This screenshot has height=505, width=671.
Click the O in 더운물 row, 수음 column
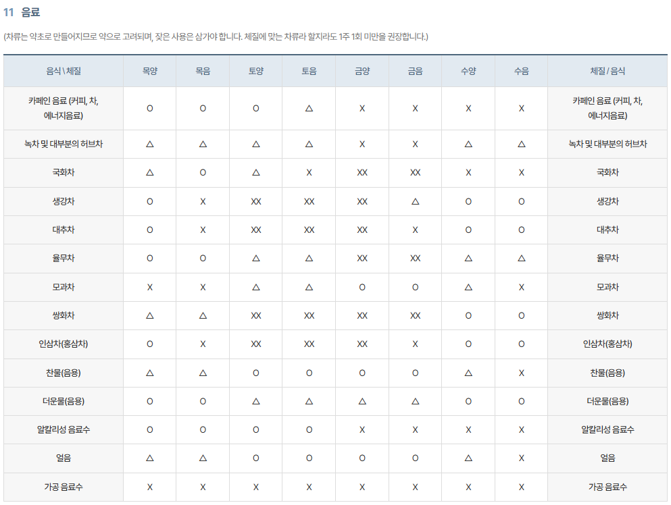521,401
